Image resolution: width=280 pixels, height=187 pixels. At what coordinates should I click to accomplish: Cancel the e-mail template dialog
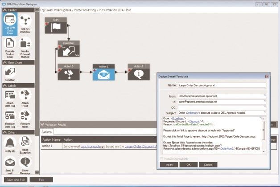tap(208, 165)
